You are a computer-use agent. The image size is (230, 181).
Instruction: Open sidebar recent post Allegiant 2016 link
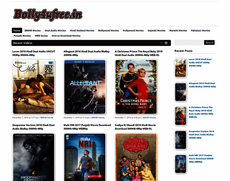click(x=202, y=85)
